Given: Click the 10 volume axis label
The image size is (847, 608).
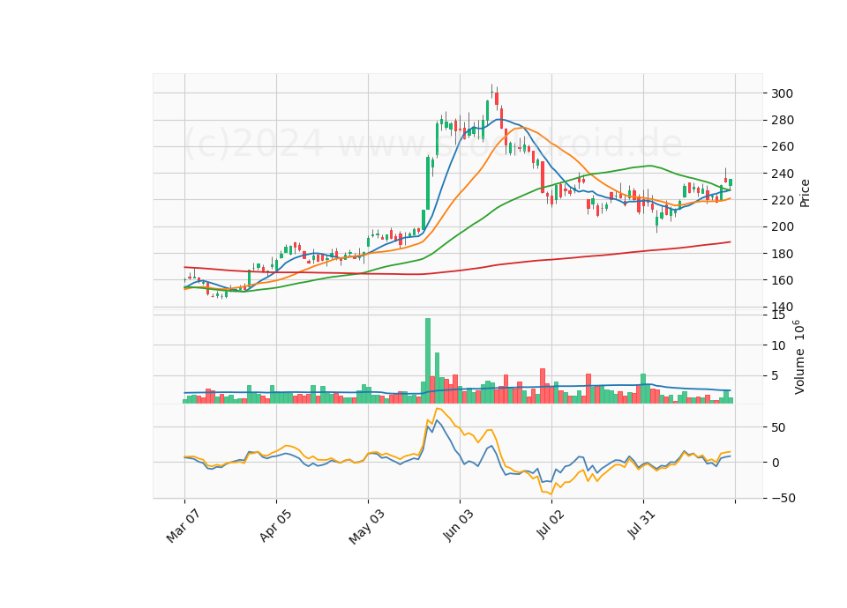Looking at the screenshot, I should (778, 345).
